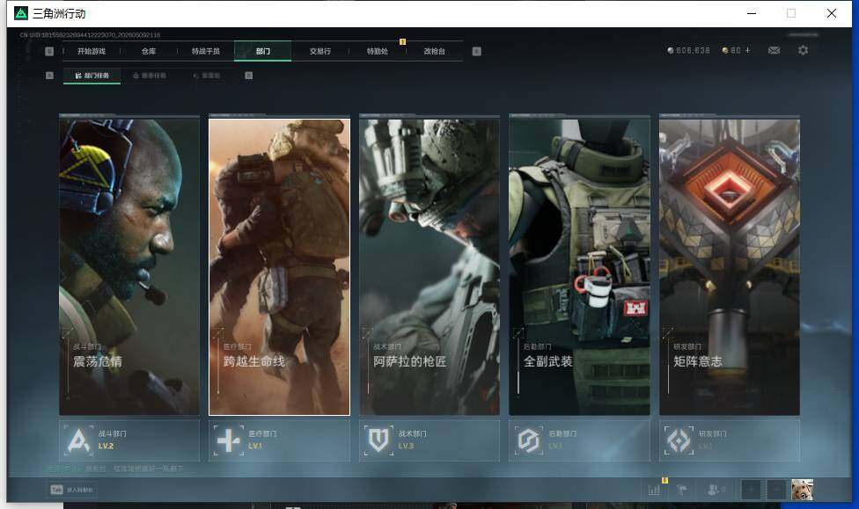Screen dimensions: 859x509
Task: Select the 部门任务 sub-tab
Action: tap(92, 76)
